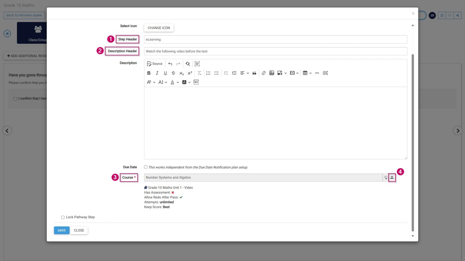The image size is (465, 261).
Task: Click the CHANGE ICON button
Action: point(159,28)
